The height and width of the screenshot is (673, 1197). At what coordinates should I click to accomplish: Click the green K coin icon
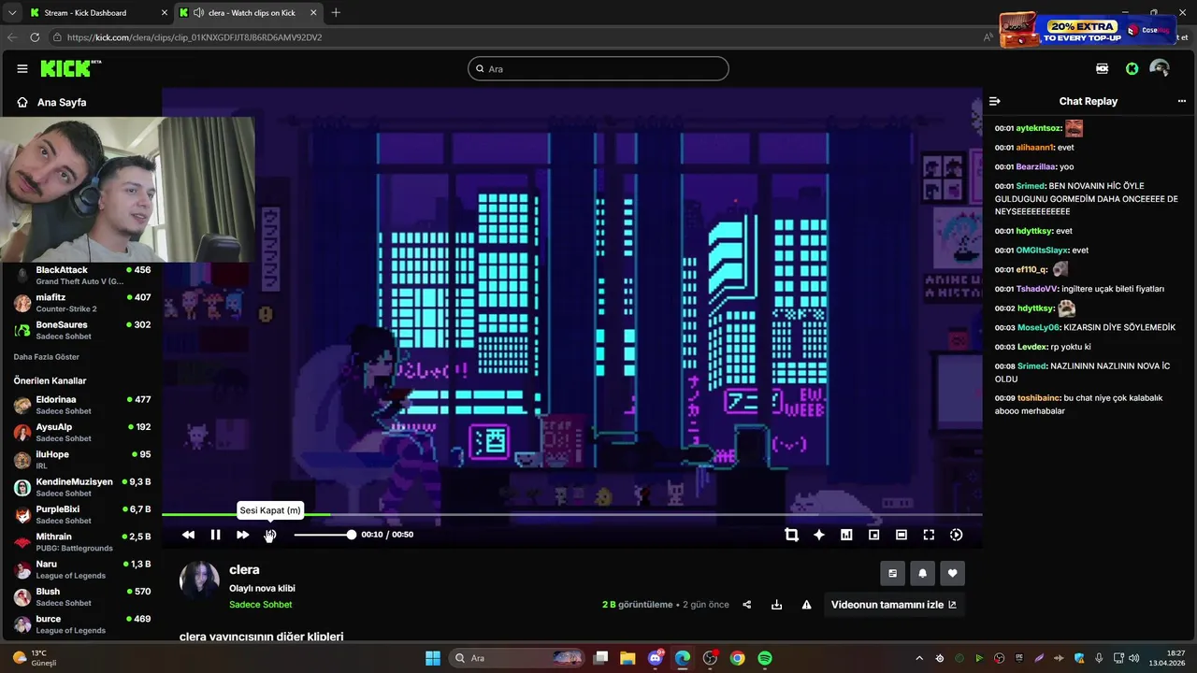click(x=1132, y=68)
